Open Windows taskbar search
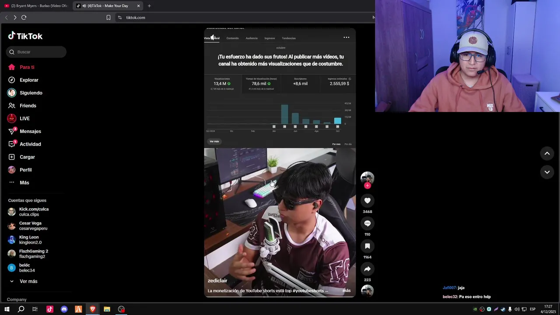 pos(21,309)
